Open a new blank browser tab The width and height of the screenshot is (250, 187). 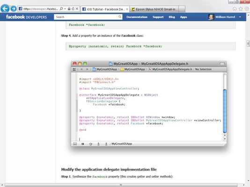[182, 9]
